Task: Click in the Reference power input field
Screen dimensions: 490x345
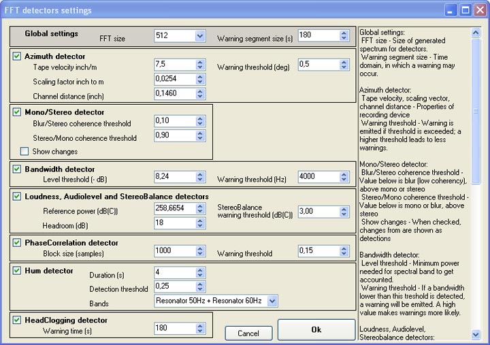Action: [x=174, y=208]
